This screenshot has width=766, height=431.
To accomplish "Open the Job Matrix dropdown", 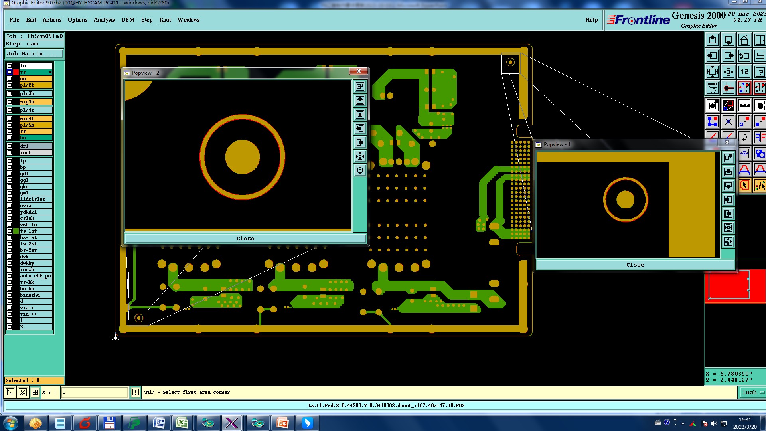I will pyautogui.click(x=34, y=54).
